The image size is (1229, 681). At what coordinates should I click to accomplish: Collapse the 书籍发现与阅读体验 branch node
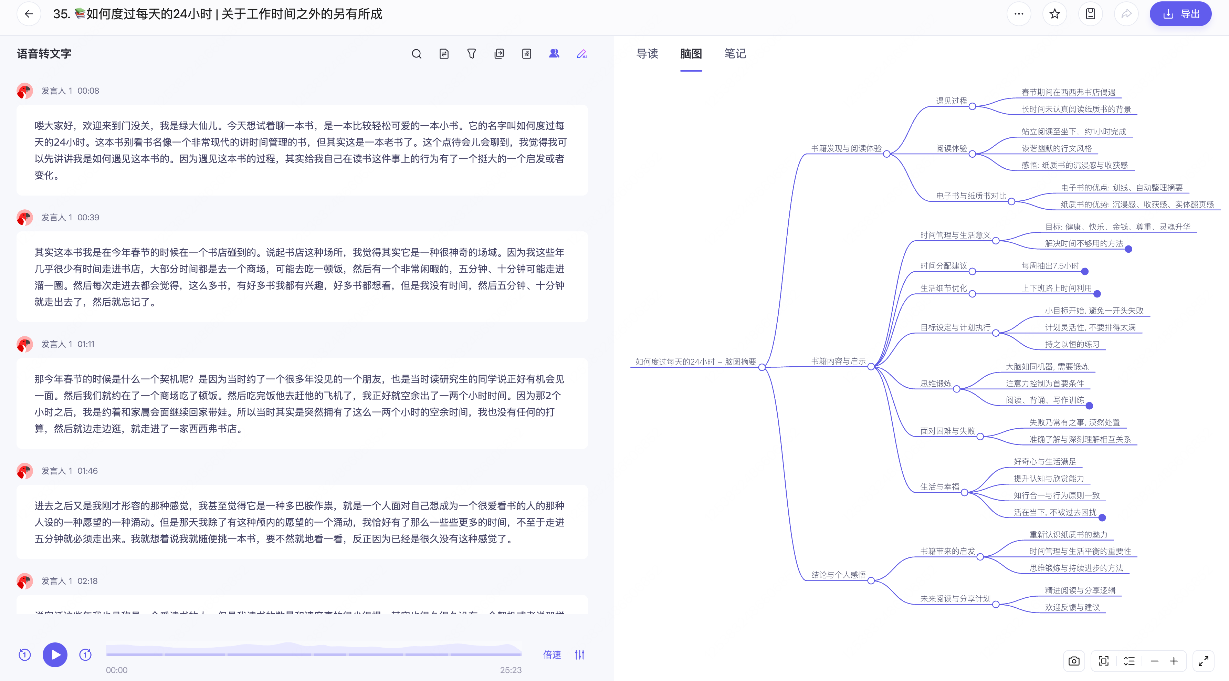click(886, 154)
